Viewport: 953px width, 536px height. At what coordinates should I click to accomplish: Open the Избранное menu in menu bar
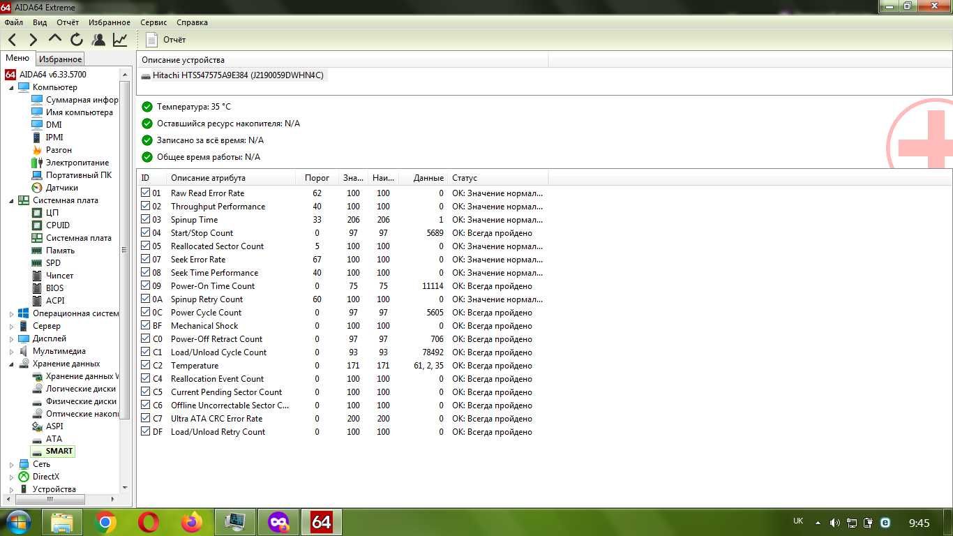109,22
